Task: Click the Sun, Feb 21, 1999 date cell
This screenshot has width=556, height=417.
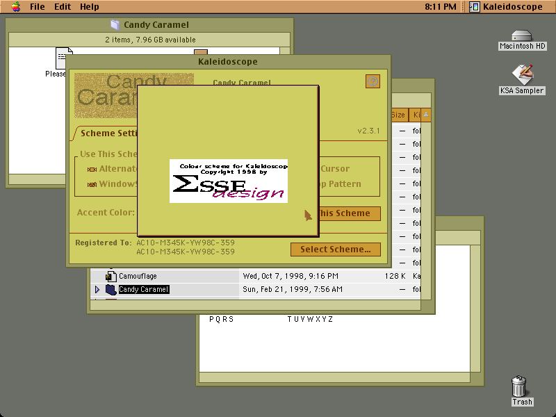Action: point(293,289)
